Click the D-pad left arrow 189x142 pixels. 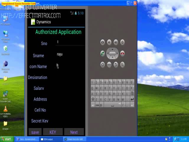coord(108,53)
